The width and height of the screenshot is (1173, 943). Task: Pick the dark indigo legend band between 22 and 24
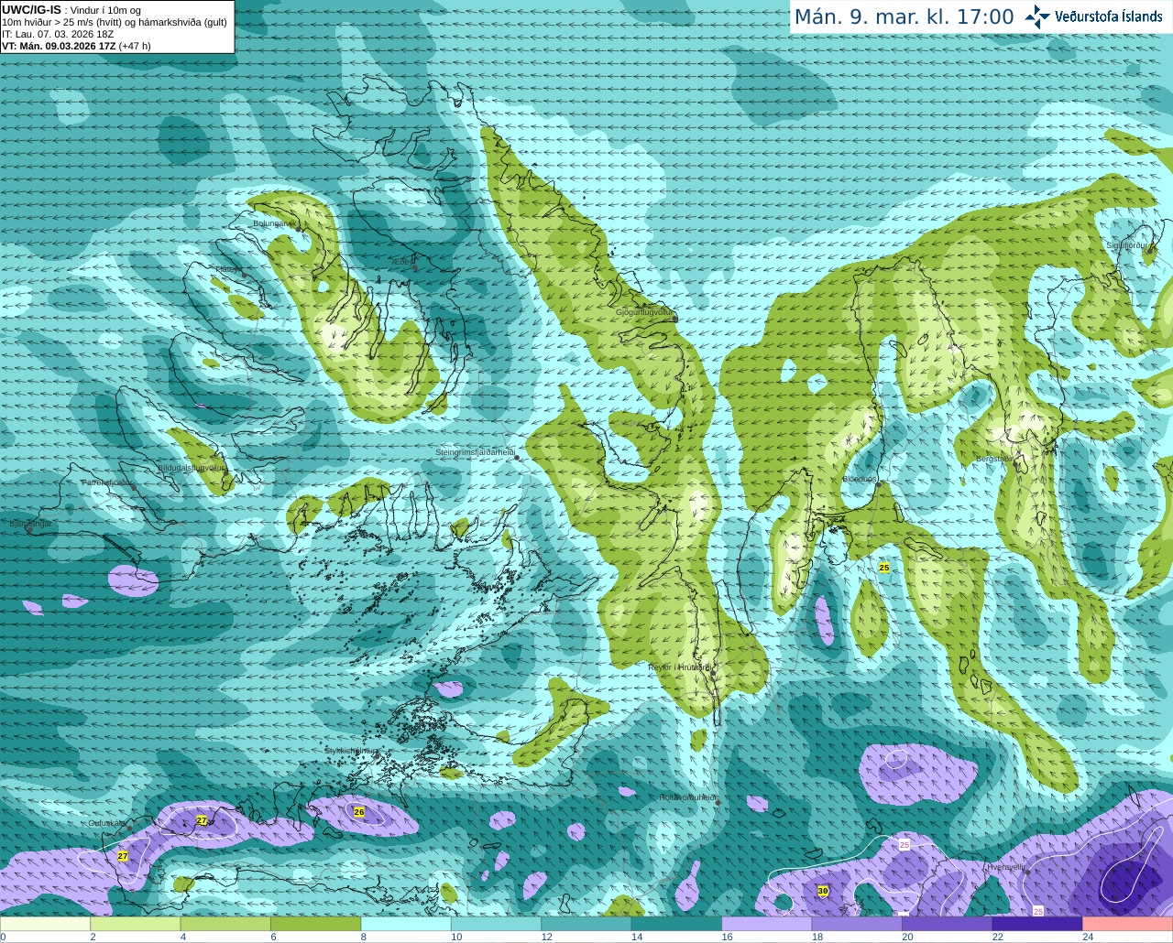(x=1036, y=924)
